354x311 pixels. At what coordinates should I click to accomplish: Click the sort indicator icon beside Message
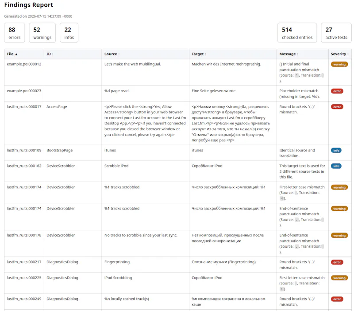[x=298, y=54]
